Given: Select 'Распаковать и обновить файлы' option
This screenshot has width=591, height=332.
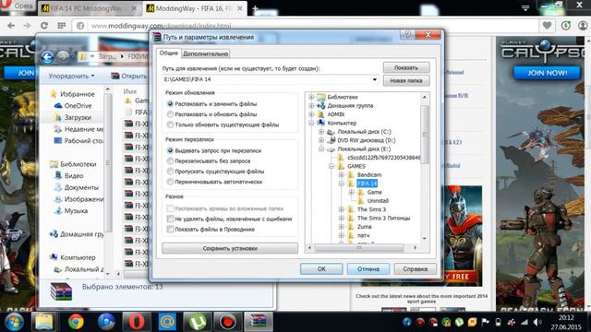Looking at the screenshot, I should (170, 114).
